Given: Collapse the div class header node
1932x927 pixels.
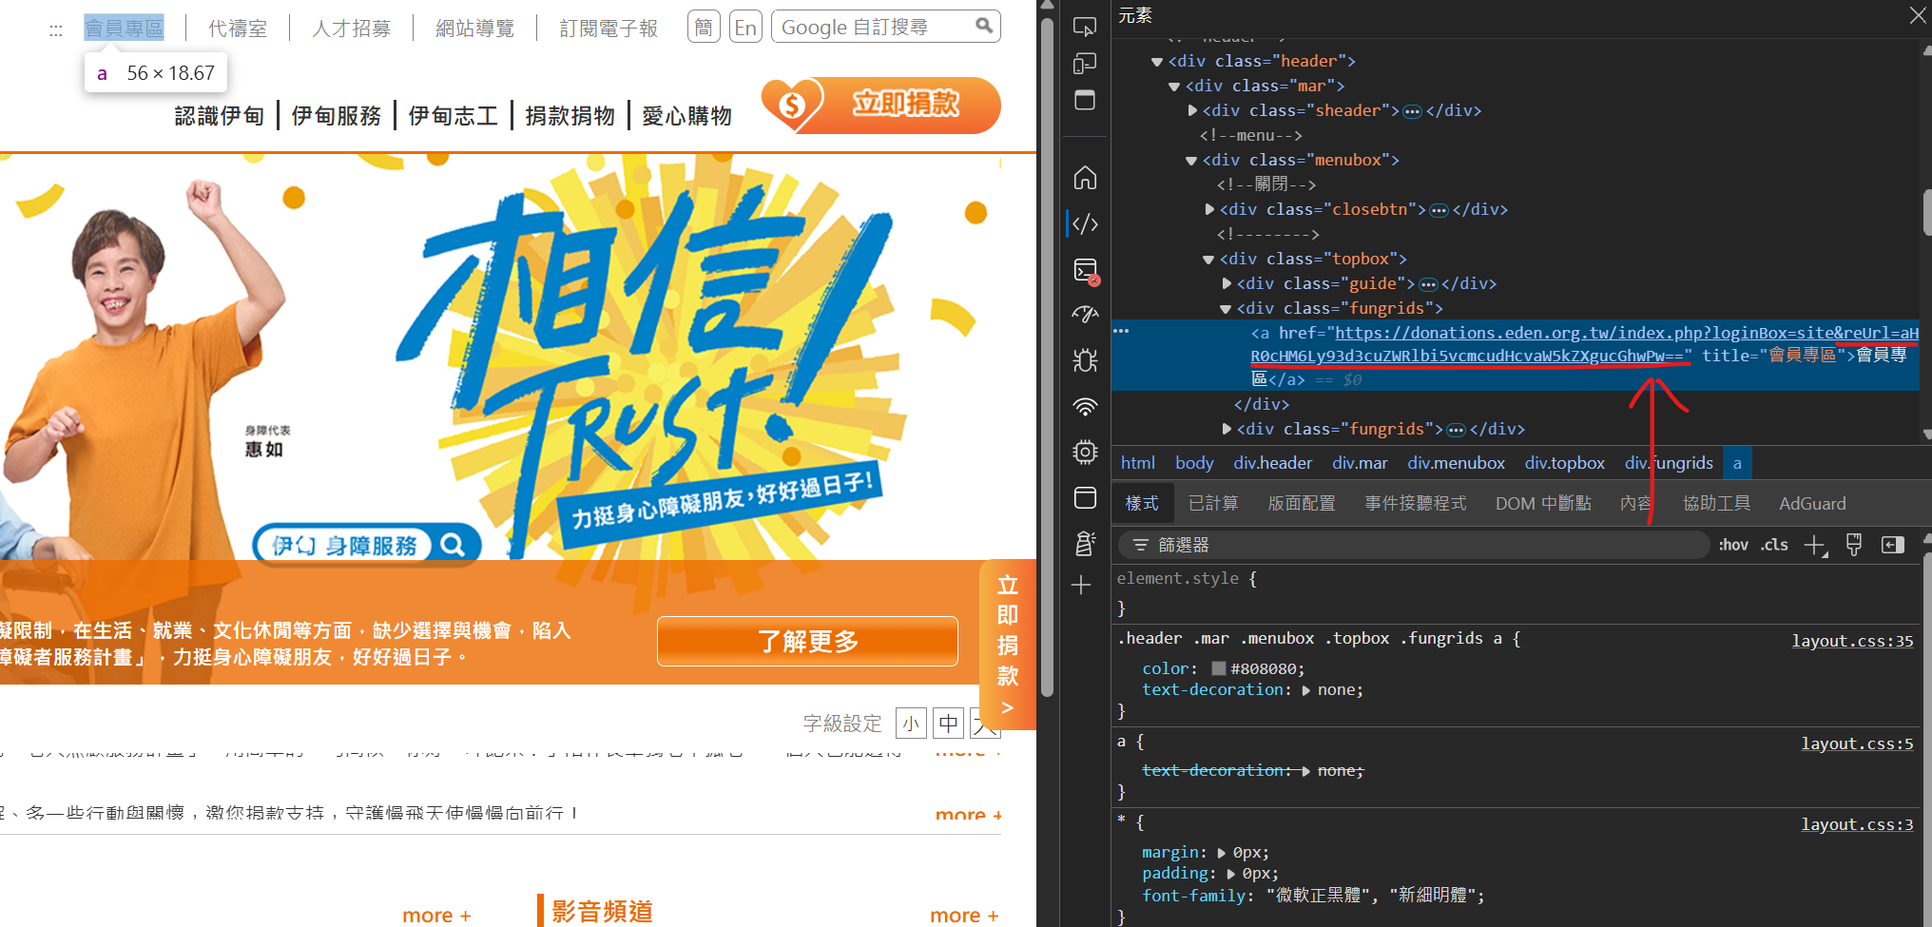Looking at the screenshot, I should click(1157, 62).
